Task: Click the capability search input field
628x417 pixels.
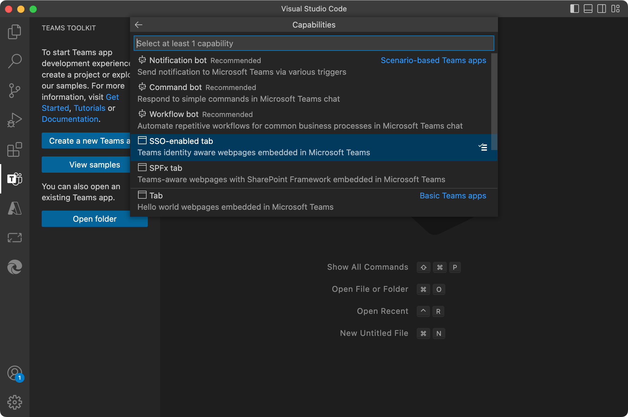Action: pyautogui.click(x=313, y=43)
